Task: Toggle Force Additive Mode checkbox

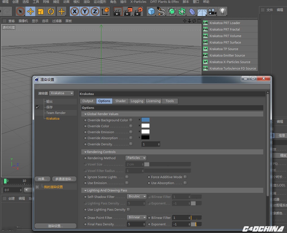Action: [x=185, y=177]
